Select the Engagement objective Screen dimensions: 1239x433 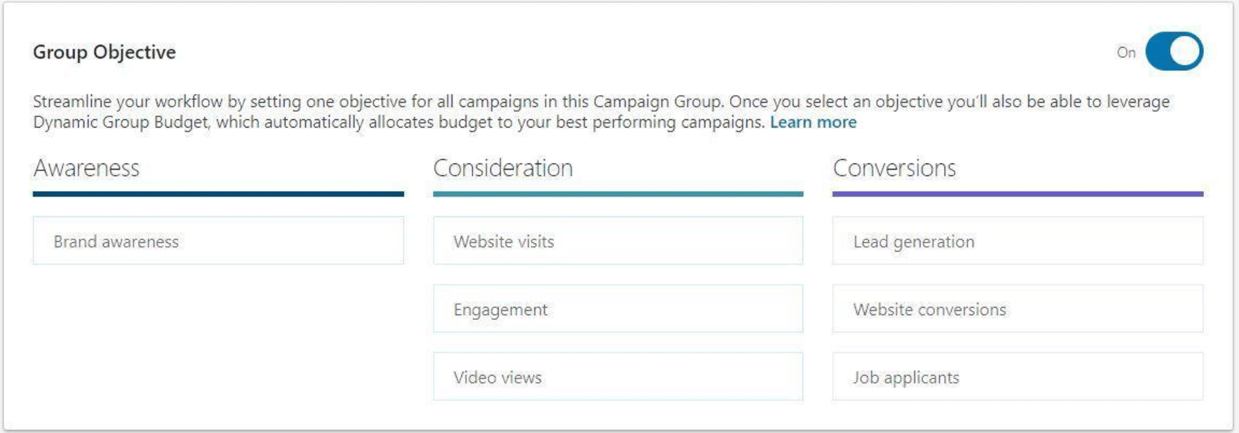pos(618,309)
